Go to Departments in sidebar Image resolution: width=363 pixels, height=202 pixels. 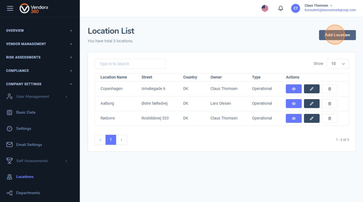[28, 193]
